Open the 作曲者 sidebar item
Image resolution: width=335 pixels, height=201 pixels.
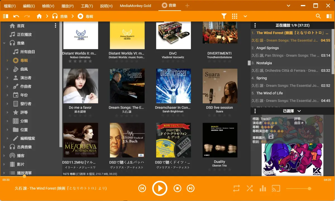[26, 86]
